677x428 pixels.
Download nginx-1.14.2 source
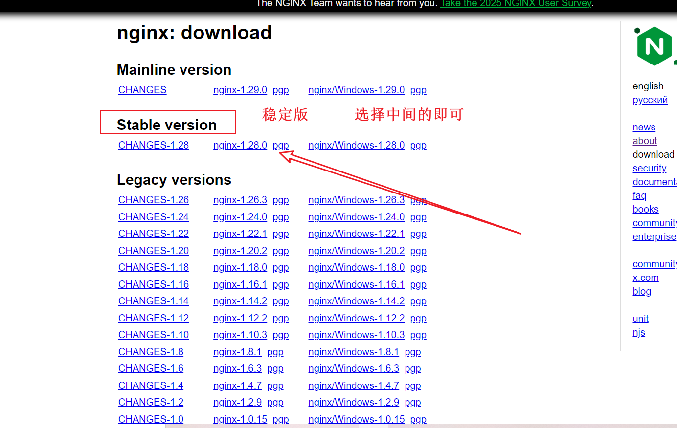[240, 301]
